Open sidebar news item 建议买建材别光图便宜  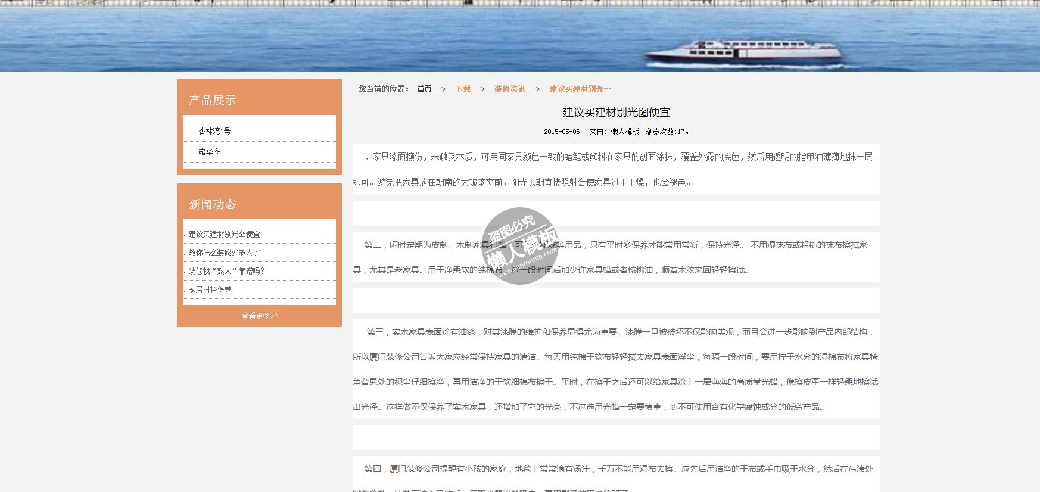point(224,234)
